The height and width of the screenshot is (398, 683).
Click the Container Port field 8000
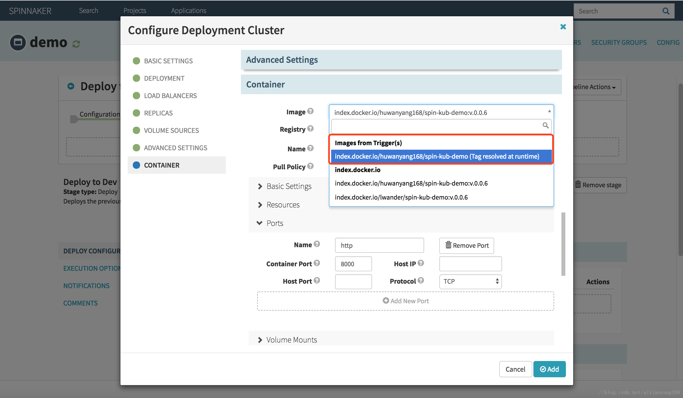(353, 264)
